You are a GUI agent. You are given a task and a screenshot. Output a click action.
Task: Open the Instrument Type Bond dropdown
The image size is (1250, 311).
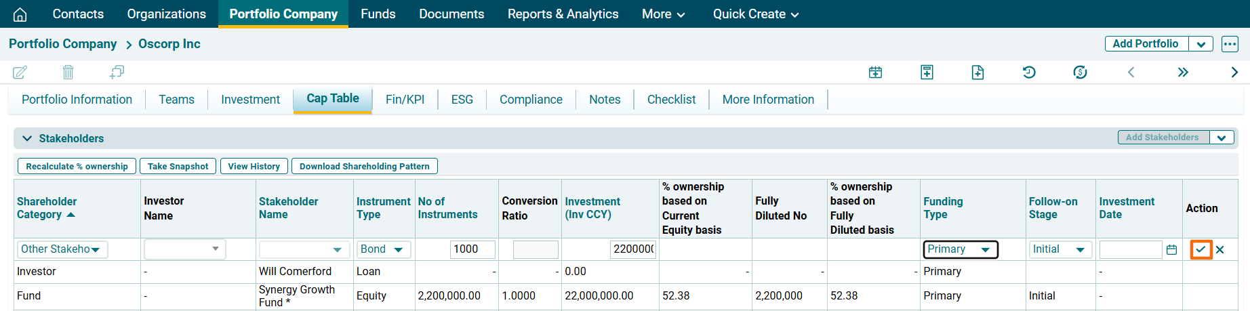coord(383,249)
